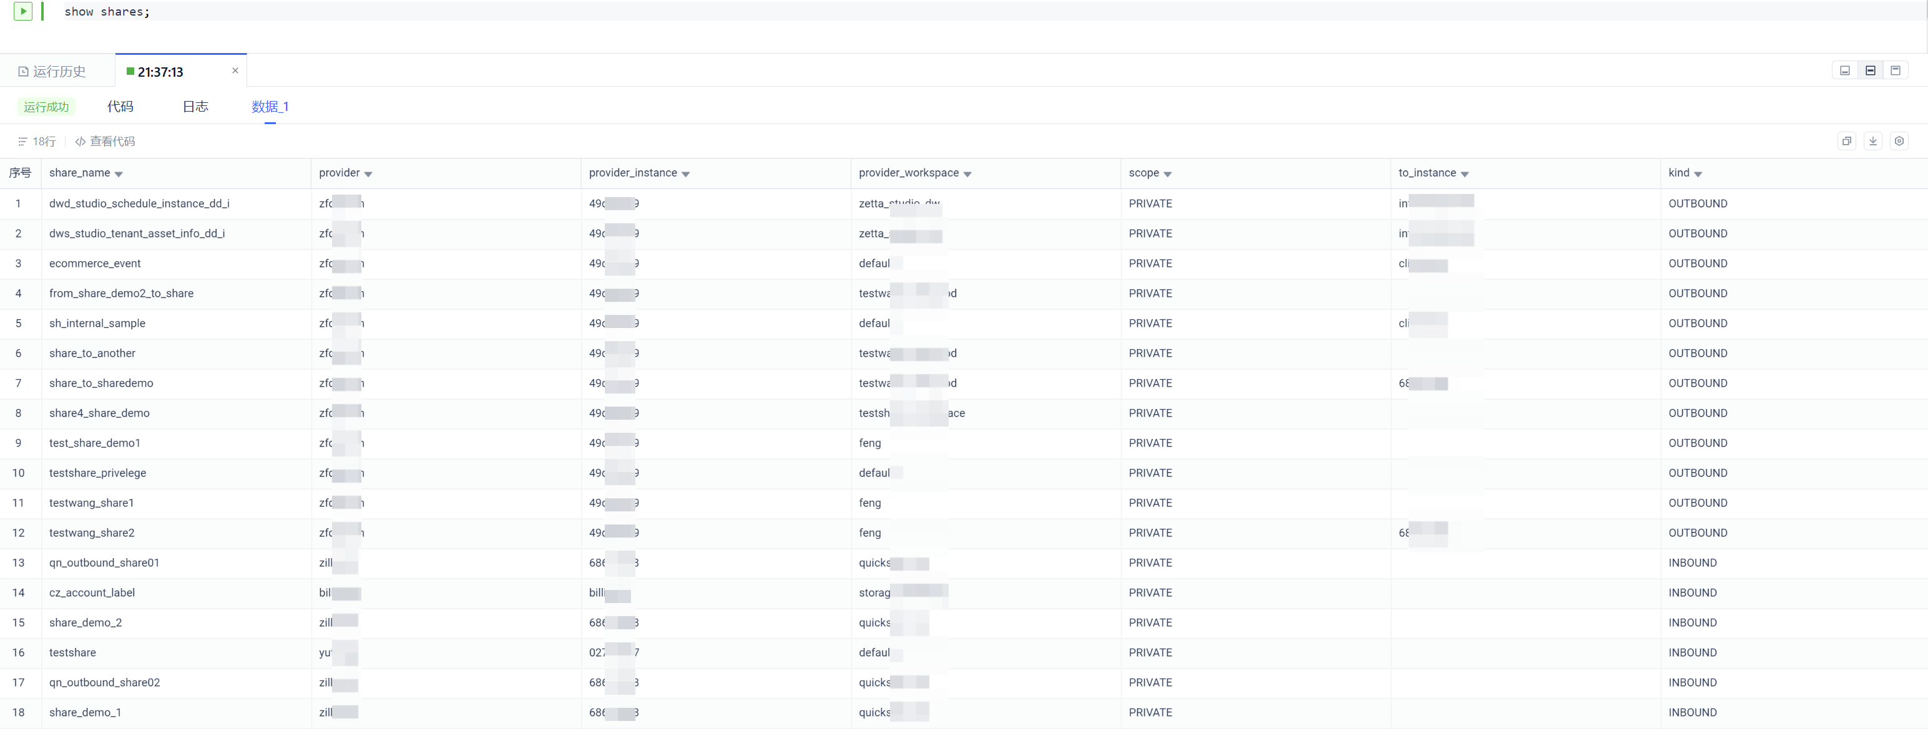Switch to the 日志 log tab
The width and height of the screenshot is (1928, 744).
coord(195,106)
